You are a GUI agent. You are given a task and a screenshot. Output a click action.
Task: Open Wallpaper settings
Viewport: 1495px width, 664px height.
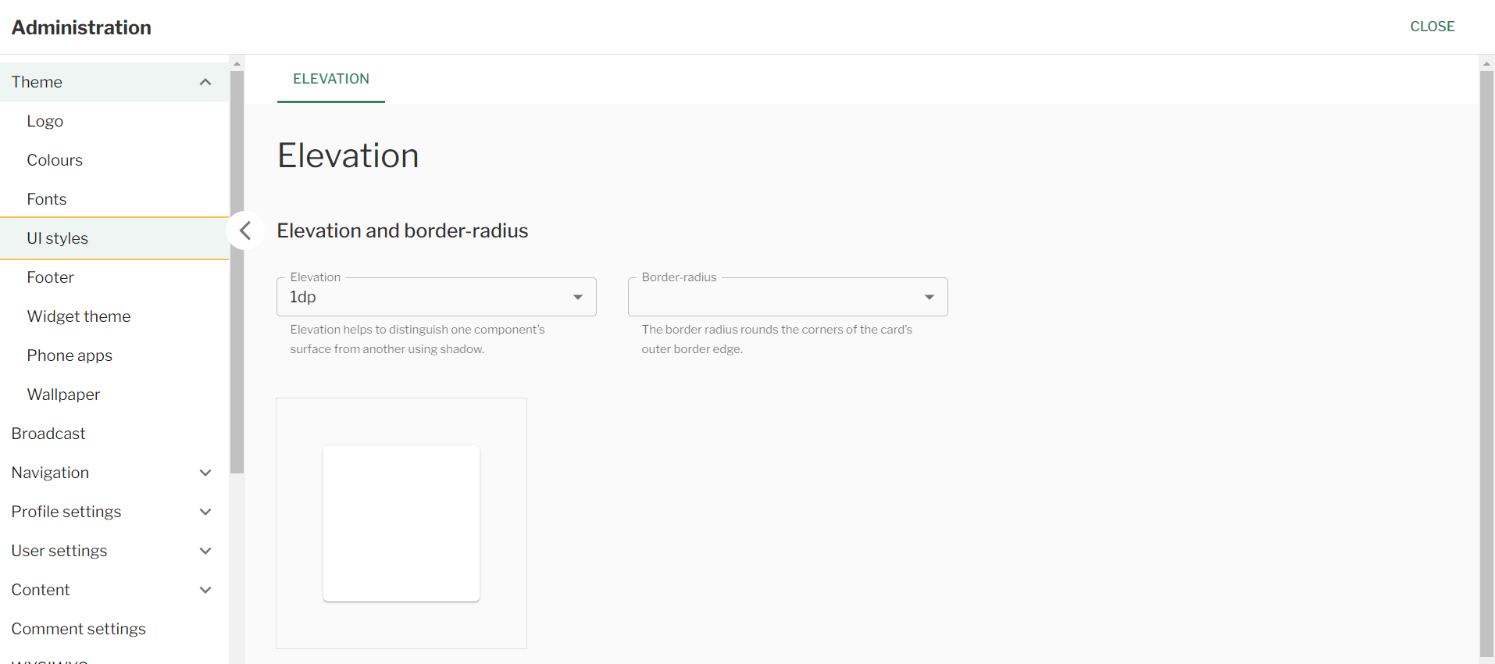(x=63, y=394)
